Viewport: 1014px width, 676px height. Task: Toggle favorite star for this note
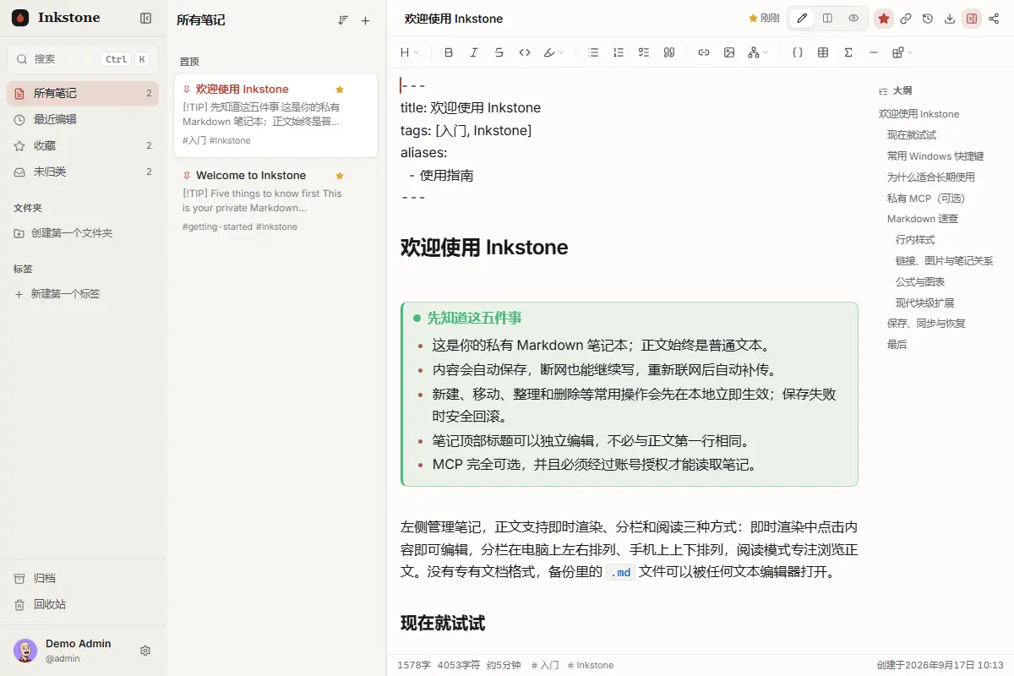pyautogui.click(x=884, y=19)
